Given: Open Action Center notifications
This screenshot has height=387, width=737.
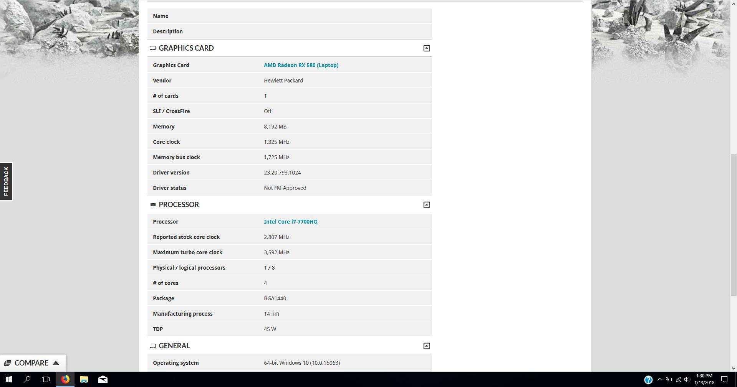Looking at the screenshot, I should coord(724,379).
